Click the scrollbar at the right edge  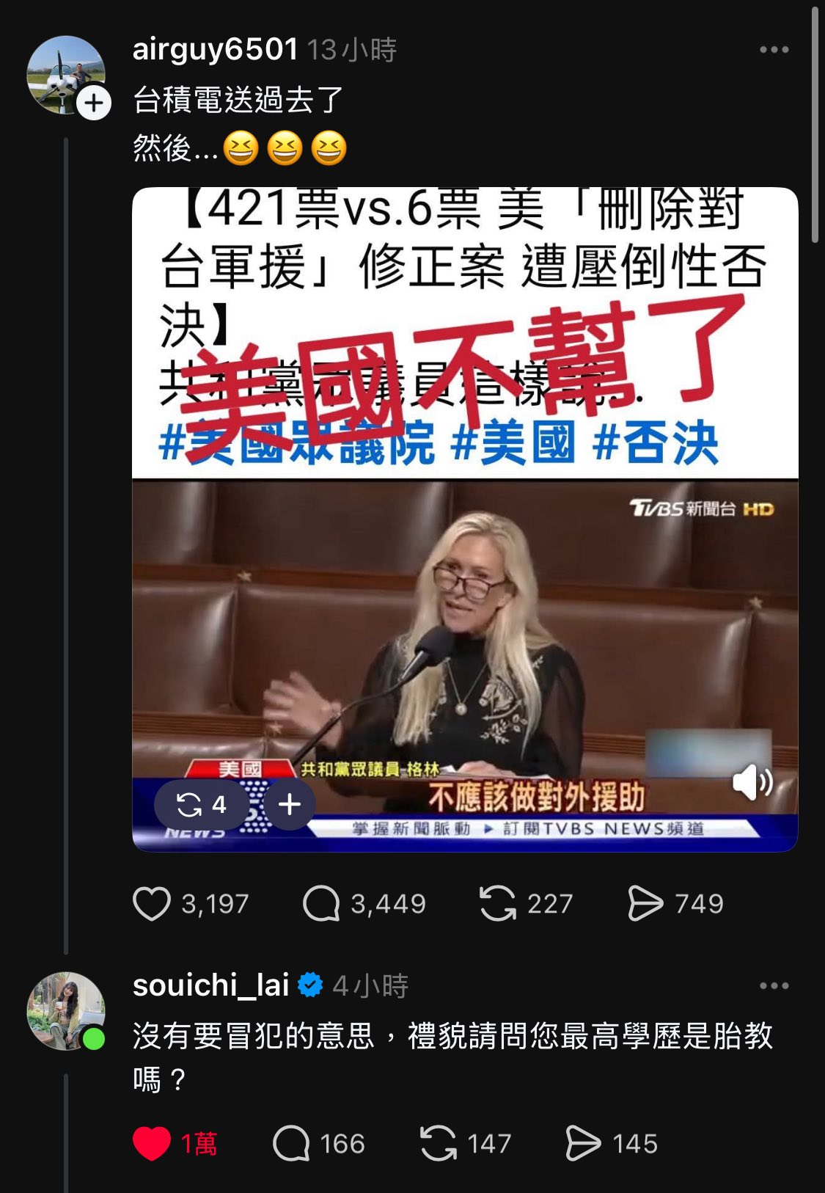[x=815, y=125]
